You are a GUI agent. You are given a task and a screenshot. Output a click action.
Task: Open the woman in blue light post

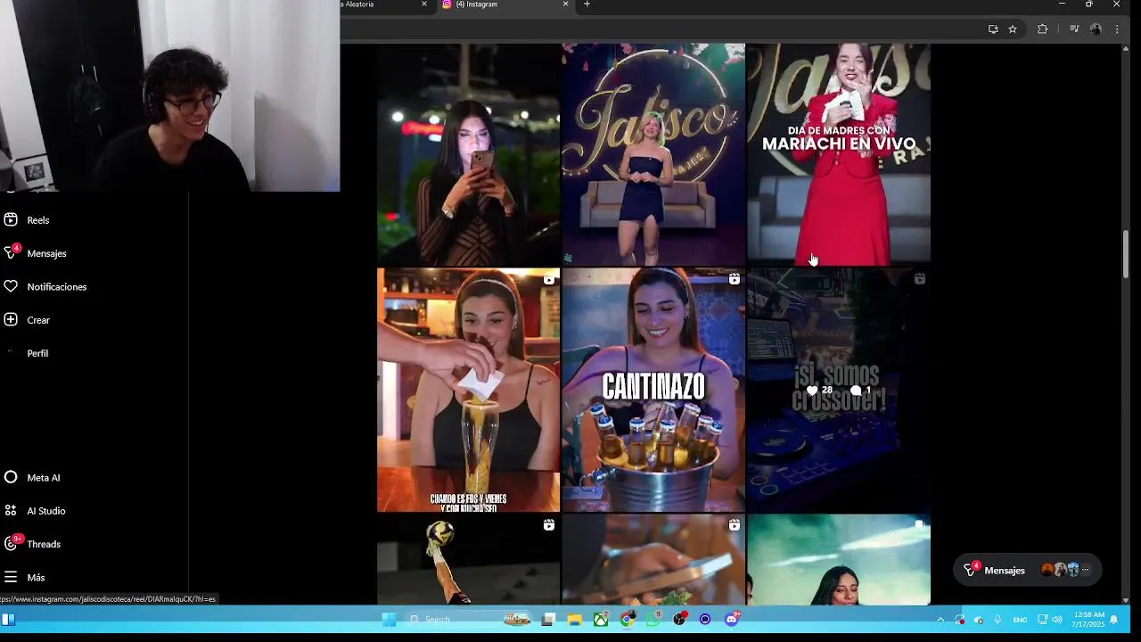pyautogui.click(x=839, y=560)
